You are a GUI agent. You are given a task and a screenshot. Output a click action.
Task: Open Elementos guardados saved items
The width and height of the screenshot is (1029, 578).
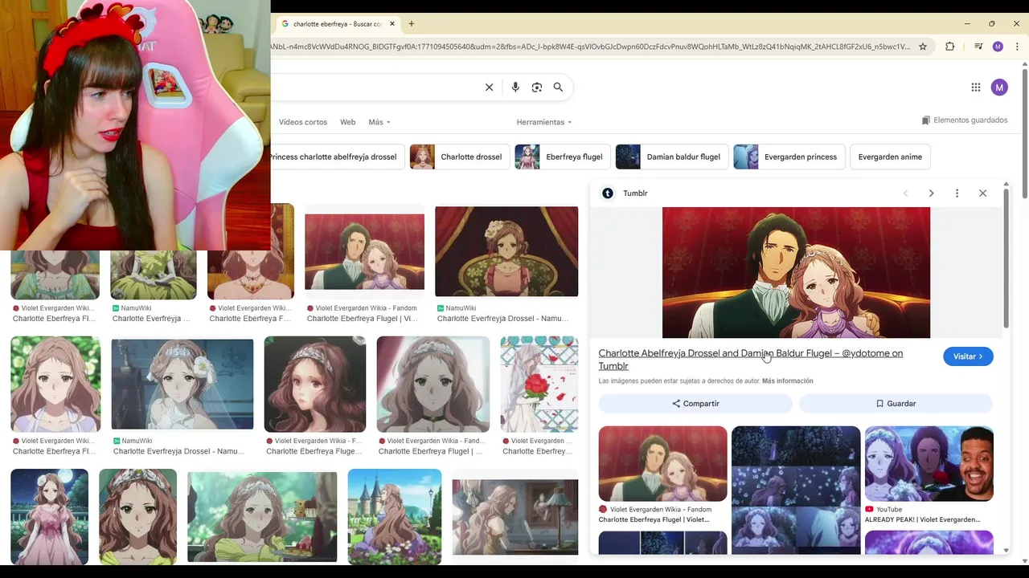pyautogui.click(x=965, y=120)
